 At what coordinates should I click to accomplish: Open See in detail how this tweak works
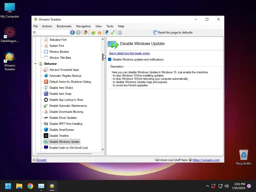tap(129, 53)
